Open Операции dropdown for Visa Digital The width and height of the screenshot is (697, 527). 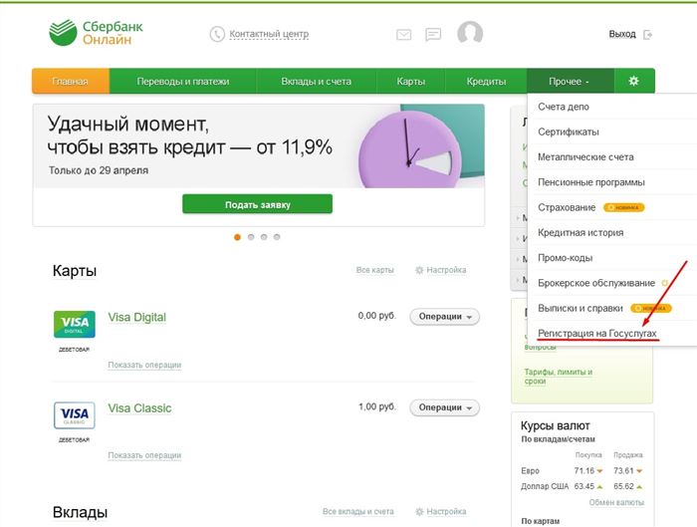coord(444,317)
